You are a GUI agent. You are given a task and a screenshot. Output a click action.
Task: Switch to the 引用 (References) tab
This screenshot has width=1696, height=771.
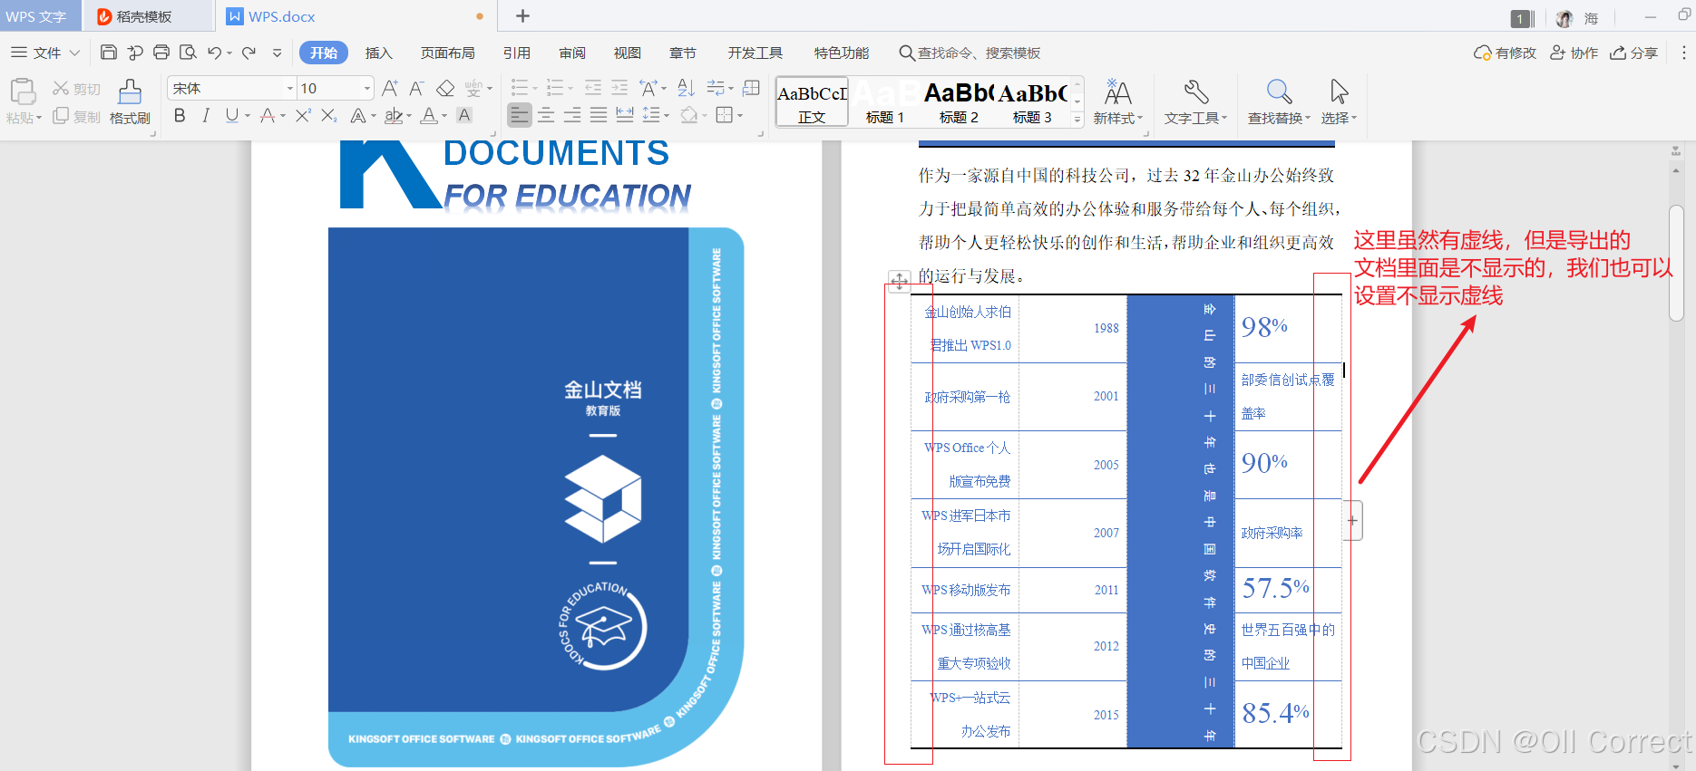[517, 53]
